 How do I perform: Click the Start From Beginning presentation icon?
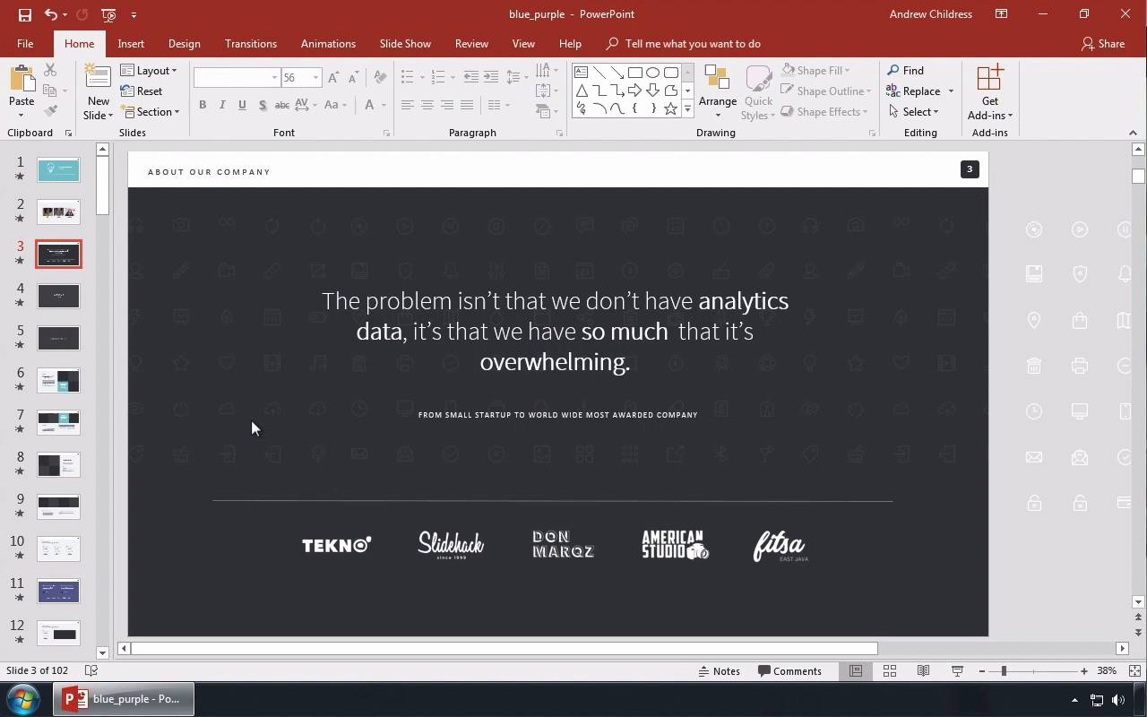[108, 14]
